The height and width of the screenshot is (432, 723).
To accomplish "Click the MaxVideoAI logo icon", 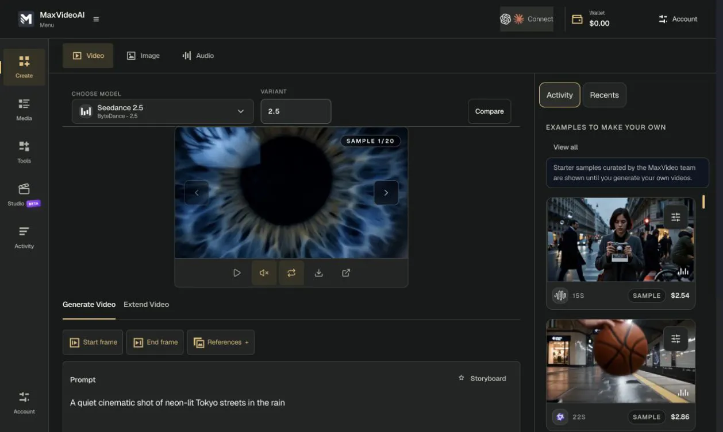I will [26, 19].
